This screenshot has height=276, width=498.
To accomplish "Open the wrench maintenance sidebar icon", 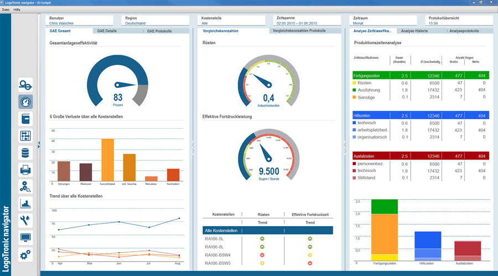I will pos(25,221).
